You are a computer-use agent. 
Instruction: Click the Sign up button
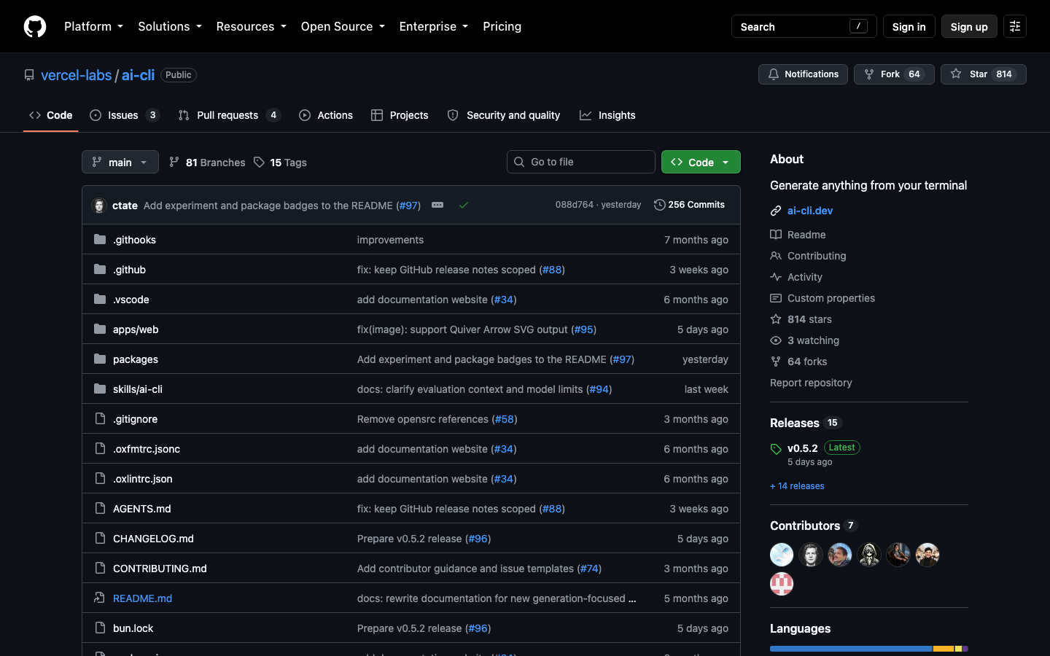pyautogui.click(x=969, y=26)
